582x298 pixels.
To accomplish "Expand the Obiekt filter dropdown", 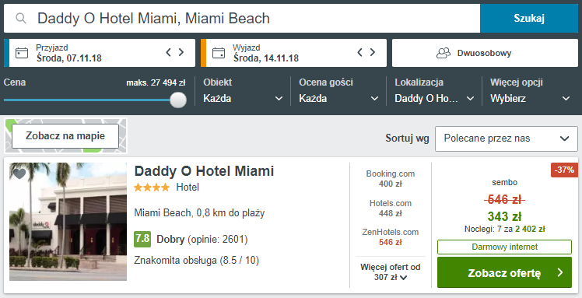I will coord(243,91).
